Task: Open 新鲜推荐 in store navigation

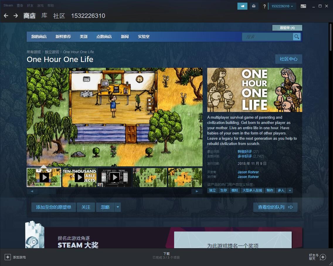Action: coord(63,37)
